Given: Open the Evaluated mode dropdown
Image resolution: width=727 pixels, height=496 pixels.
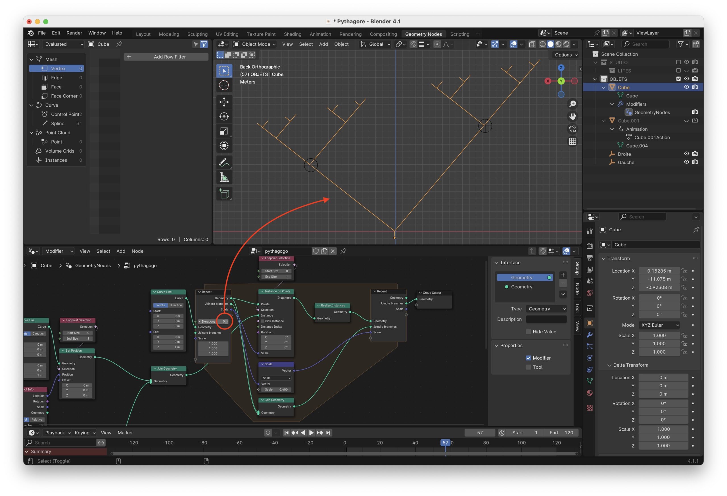Looking at the screenshot, I should (x=64, y=44).
